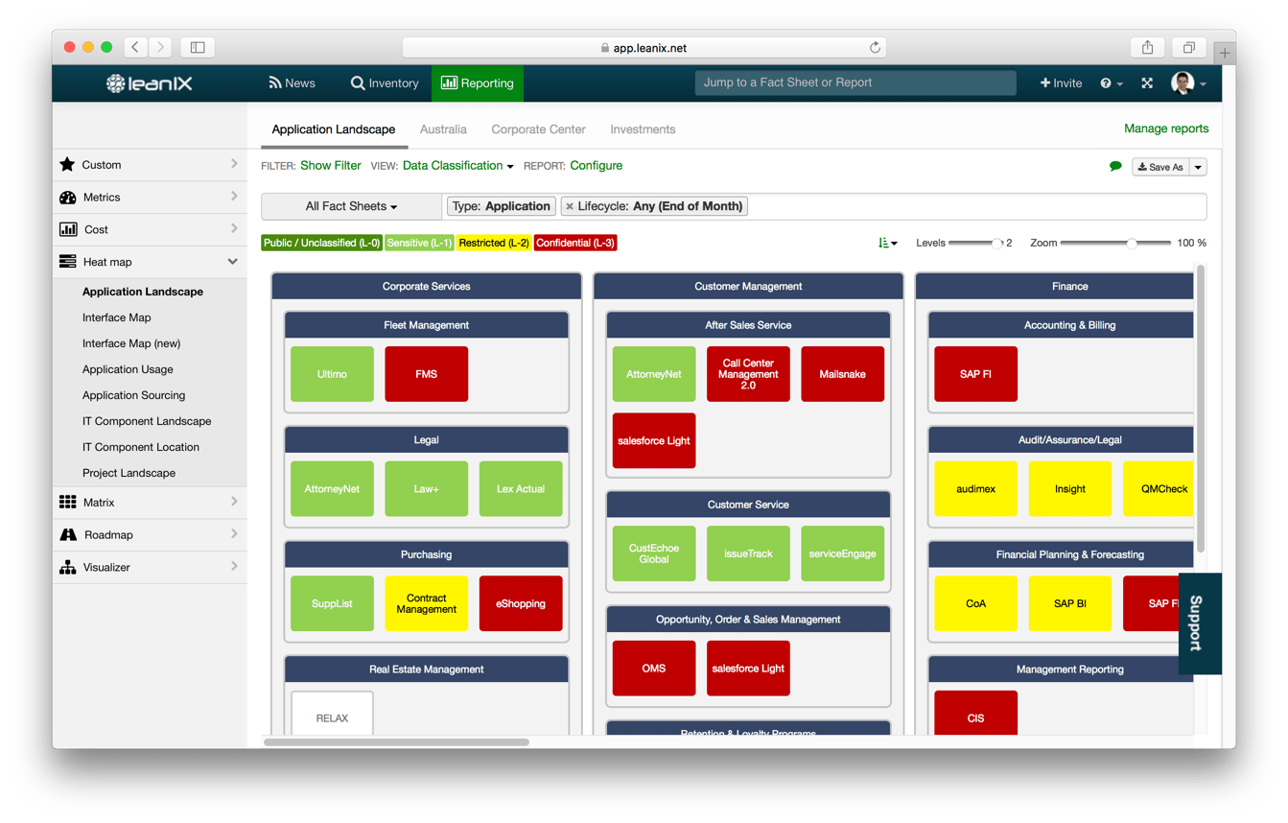Select Interface Map in sidebar
The width and height of the screenshot is (1288, 823).
tap(116, 317)
